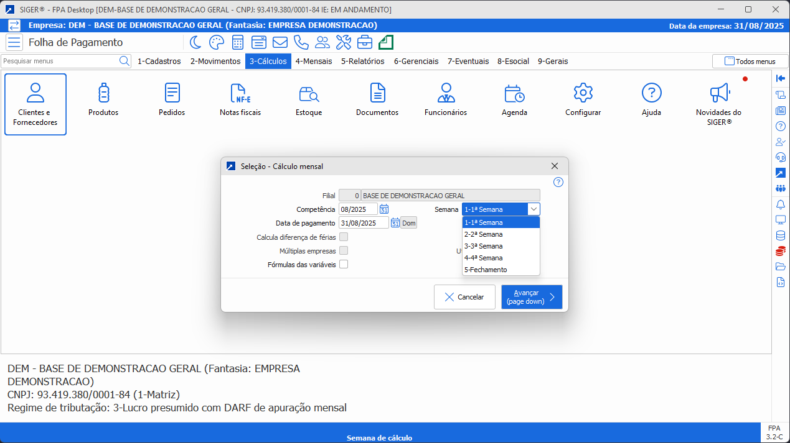
Task: Open the 5-Relatórios menu
Action: [362, 62]
